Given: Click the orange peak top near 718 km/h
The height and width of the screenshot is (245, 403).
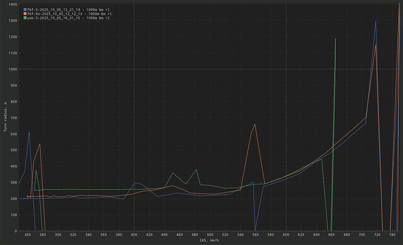Looking at the screenshot, I should tap(376, 45).
